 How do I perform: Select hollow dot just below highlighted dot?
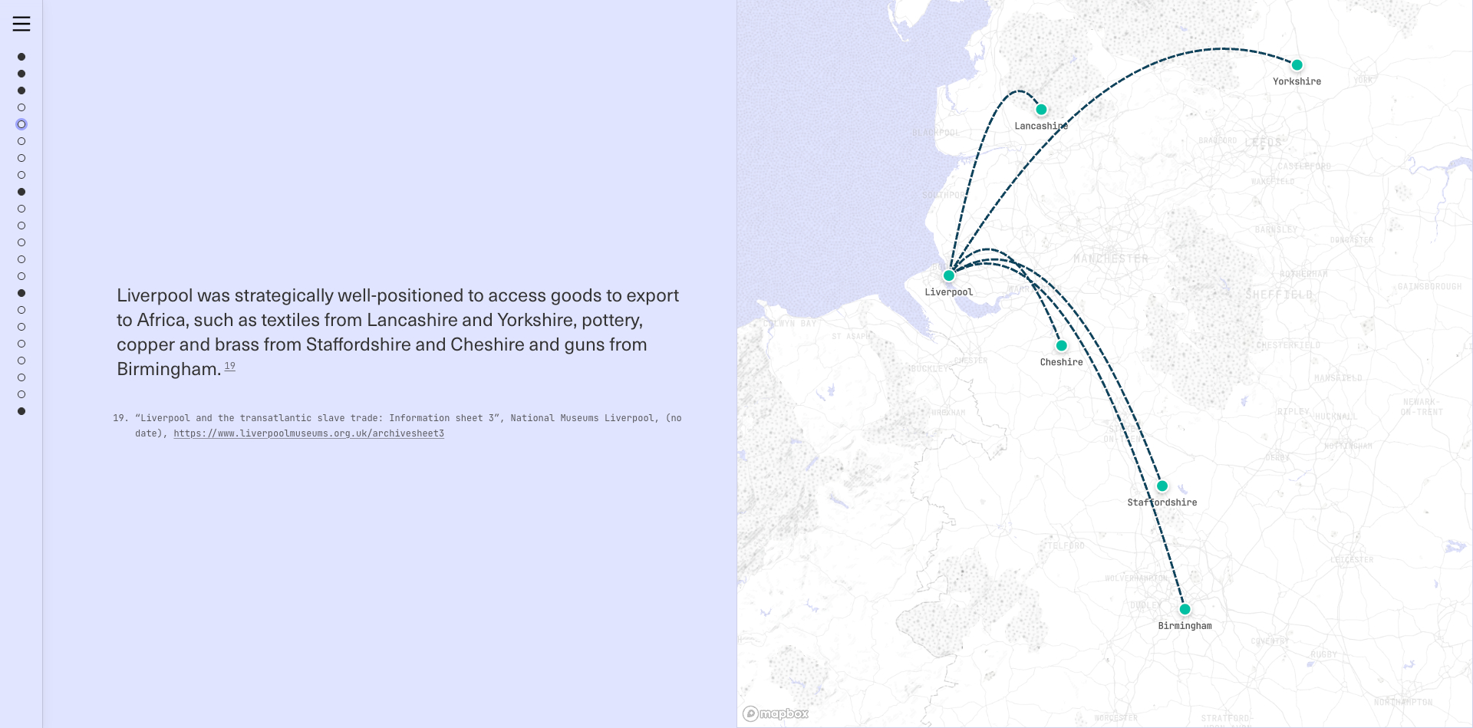click(x=21, y=141)
